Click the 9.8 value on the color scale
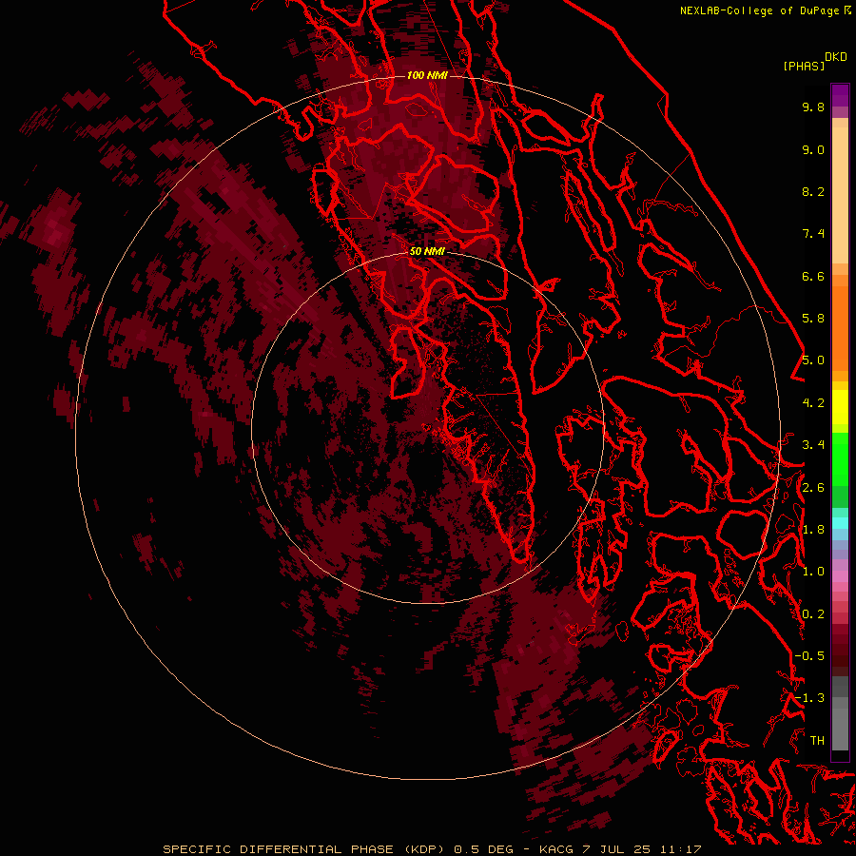856x856 pixels. click(x=813, y=107)
